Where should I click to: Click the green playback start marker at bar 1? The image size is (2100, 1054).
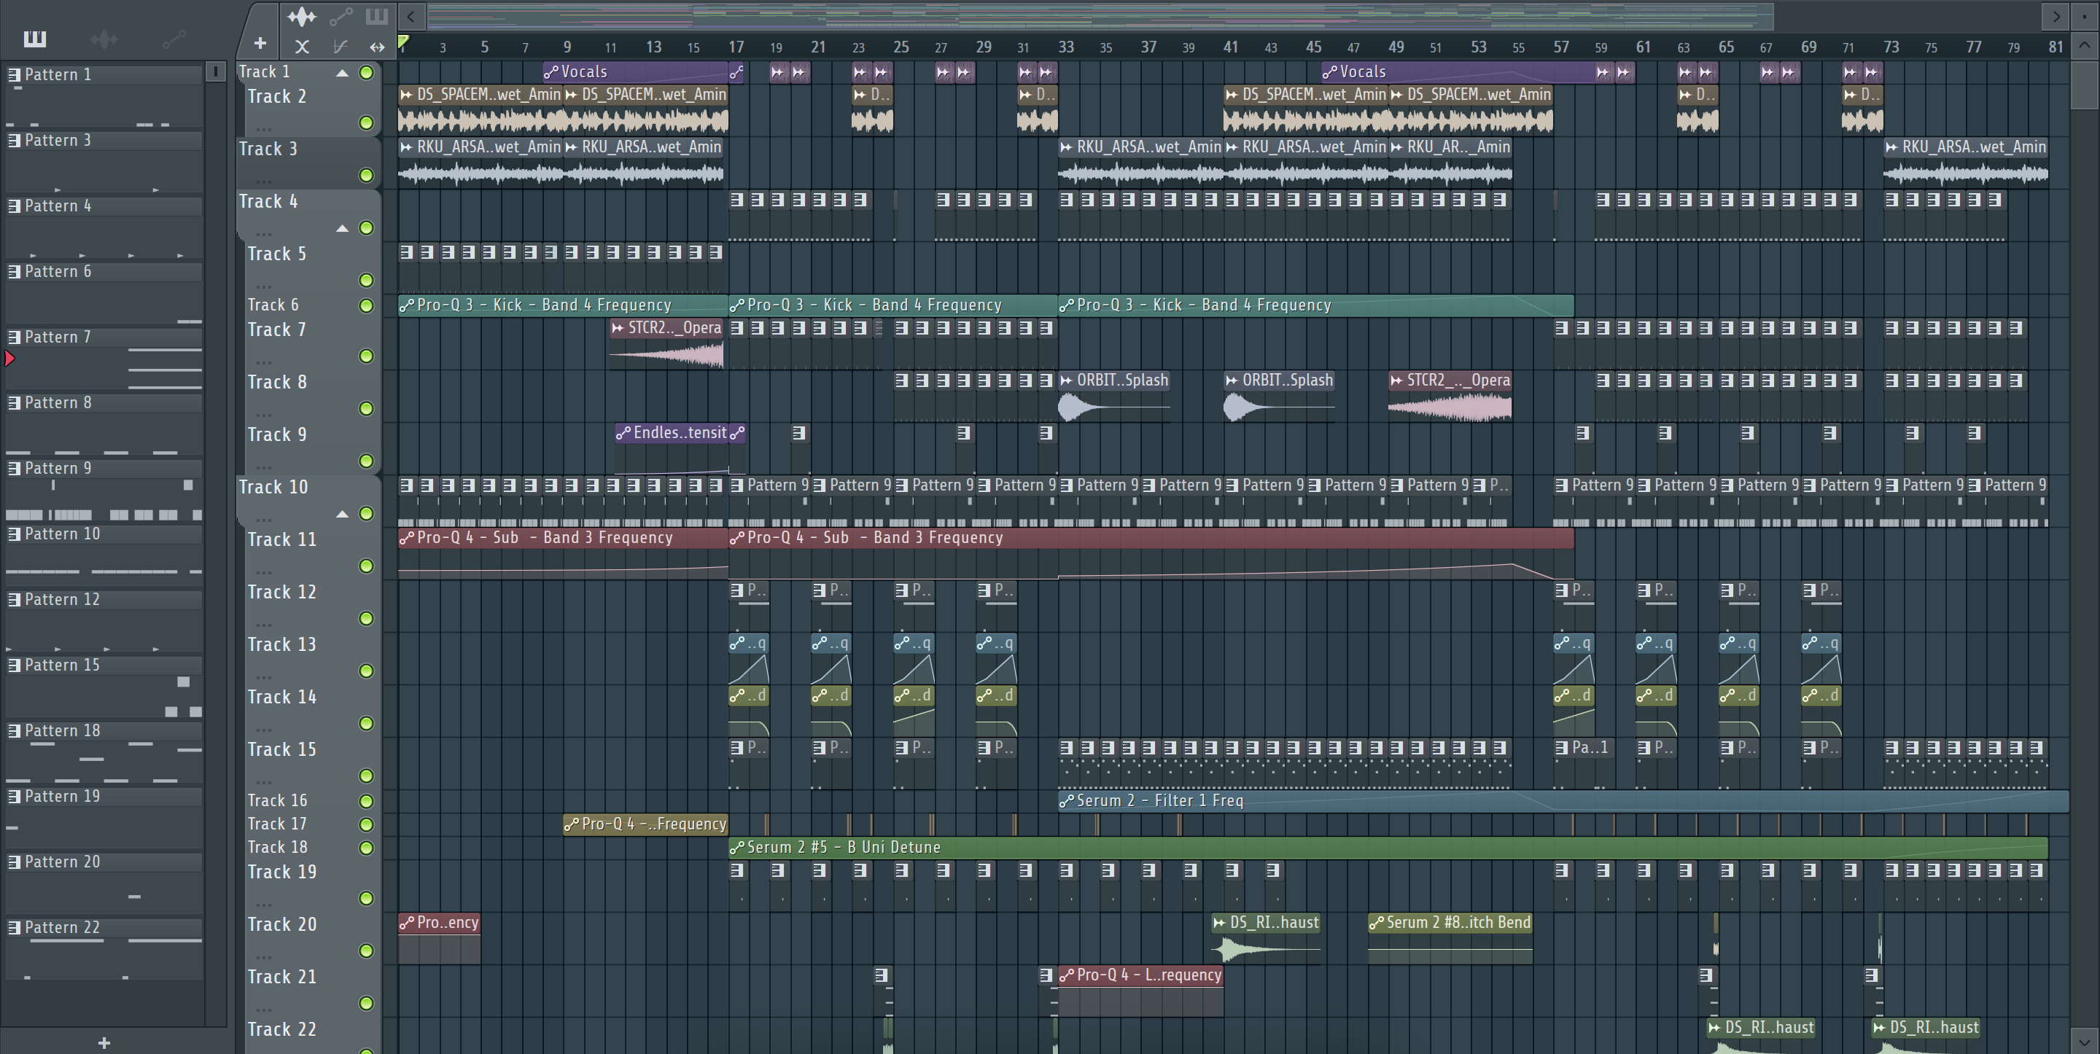(402, 42)
